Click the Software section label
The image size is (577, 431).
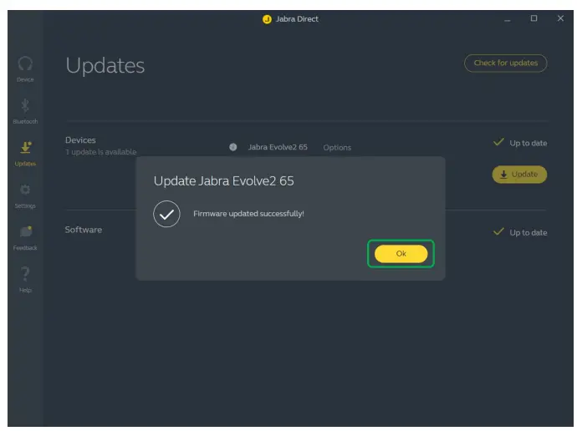84,230
